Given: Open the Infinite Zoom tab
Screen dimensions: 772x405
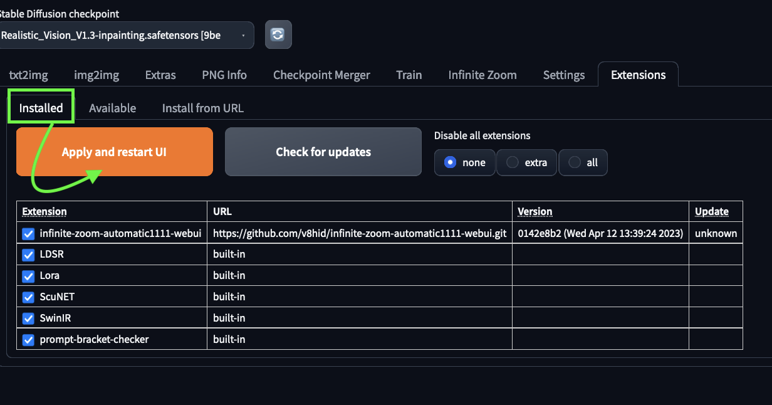Looking at the screenshot, I should point(482,75).
